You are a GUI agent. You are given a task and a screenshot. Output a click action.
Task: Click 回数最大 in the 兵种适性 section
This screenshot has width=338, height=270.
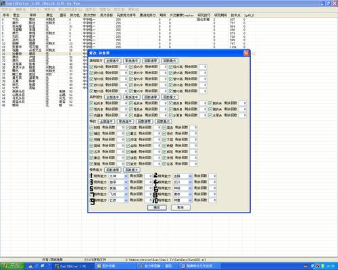click(x=170, y=97)
